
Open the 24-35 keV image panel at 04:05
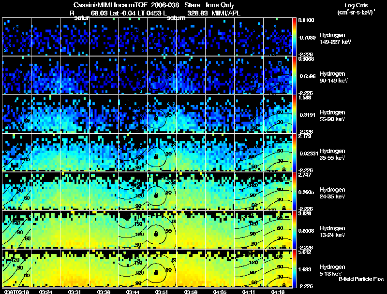click(220, 191)
